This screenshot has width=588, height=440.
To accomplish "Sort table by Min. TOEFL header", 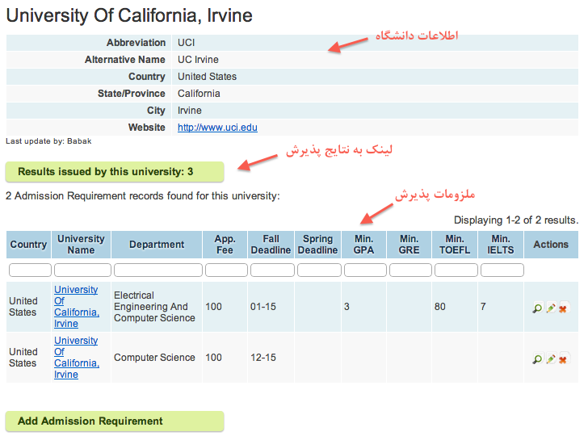I will [455, 245].
